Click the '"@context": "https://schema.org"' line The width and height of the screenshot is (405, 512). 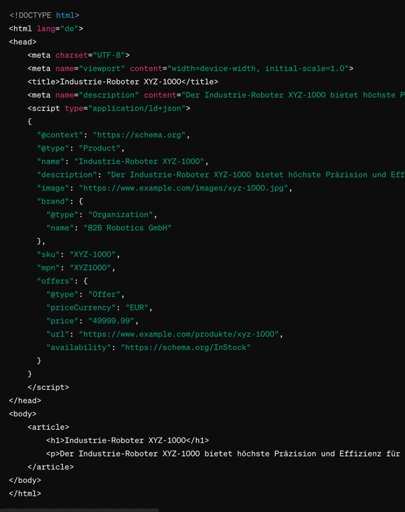[x=113, y=135]
